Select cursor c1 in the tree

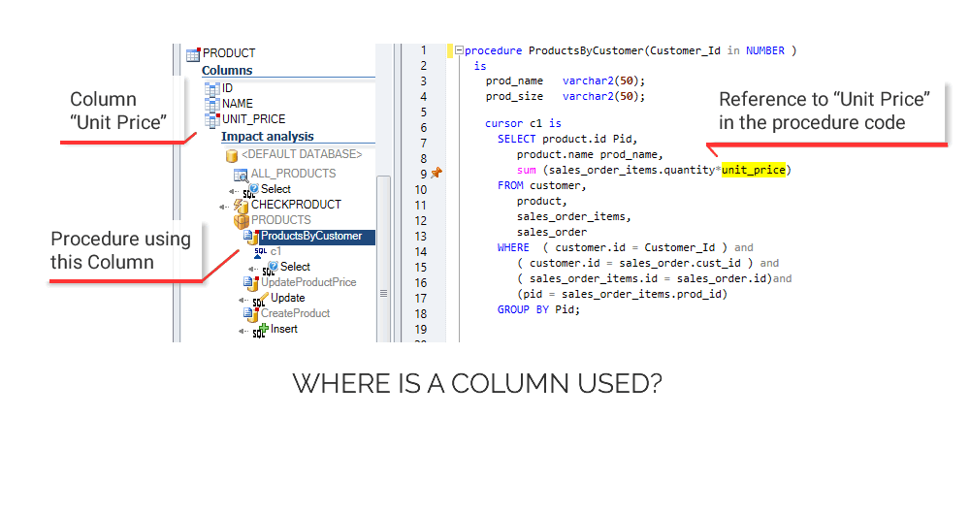tap(275, 251)
